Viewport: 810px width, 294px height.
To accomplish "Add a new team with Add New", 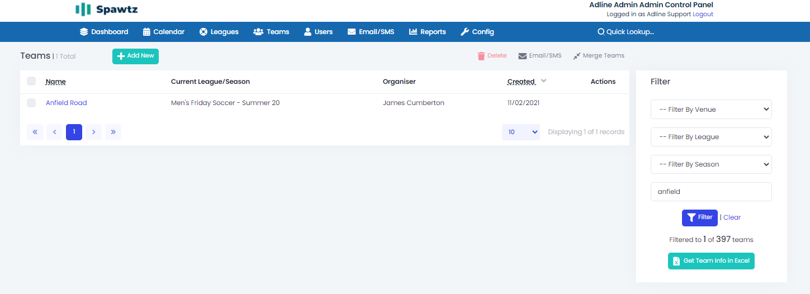I will click(x=135, y=56).
